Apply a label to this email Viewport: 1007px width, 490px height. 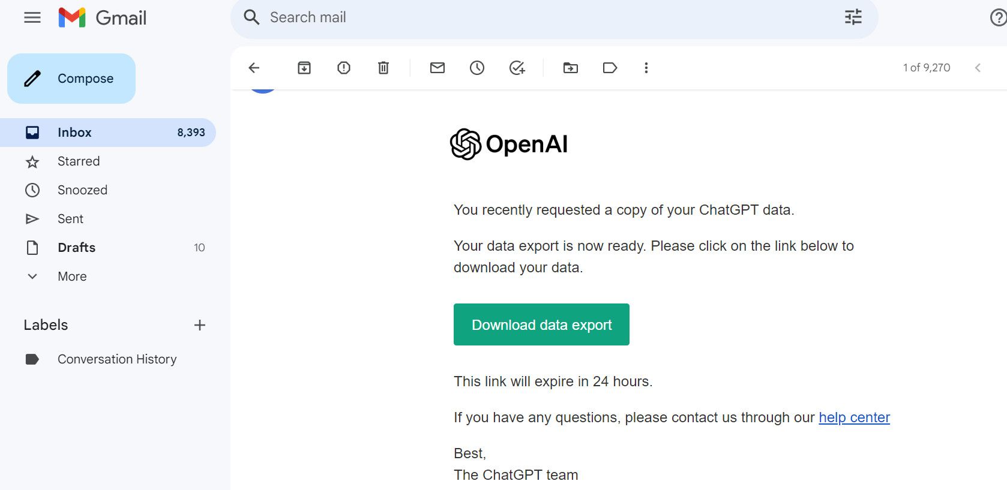click(x=610, y=68)
